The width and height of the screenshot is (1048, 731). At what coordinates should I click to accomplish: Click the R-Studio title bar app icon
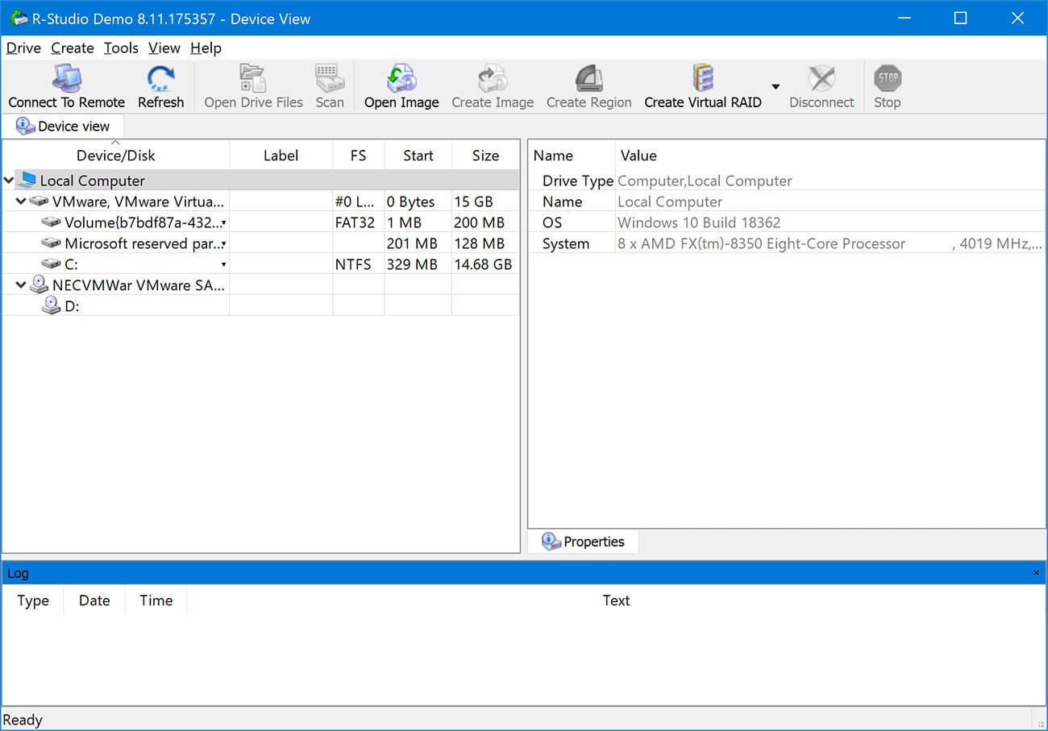19,19
